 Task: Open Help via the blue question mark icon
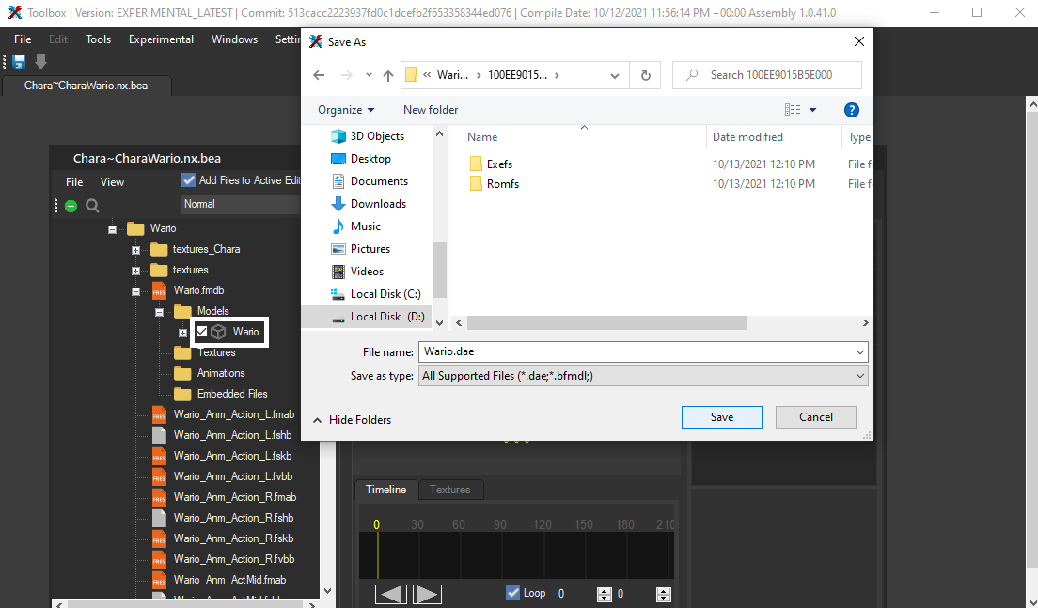point(852,110)
